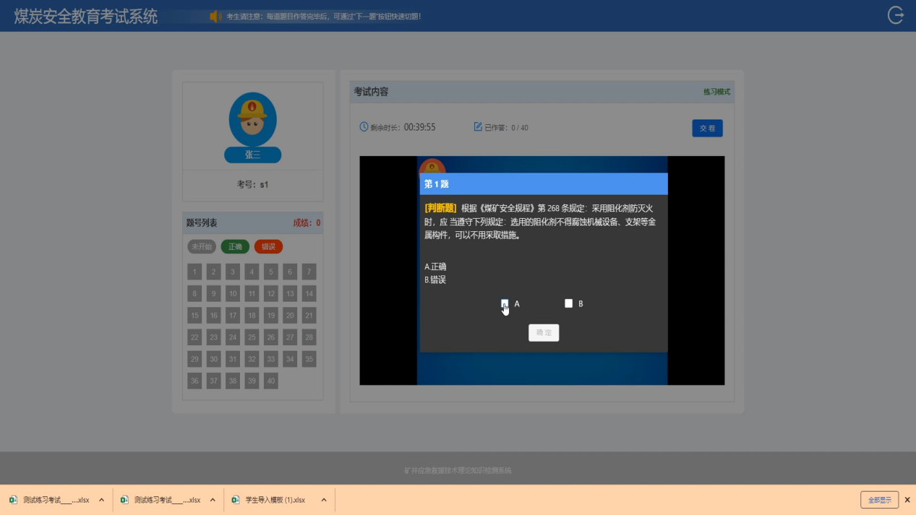This screenshot has height=515, width=916.
Task: Click the logout icon in top-right corner
Action: tap(895, 15)
